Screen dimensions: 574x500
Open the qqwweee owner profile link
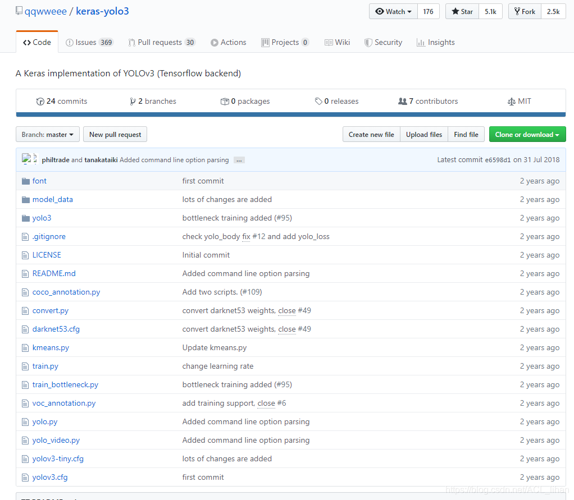(x=45, y=11)
